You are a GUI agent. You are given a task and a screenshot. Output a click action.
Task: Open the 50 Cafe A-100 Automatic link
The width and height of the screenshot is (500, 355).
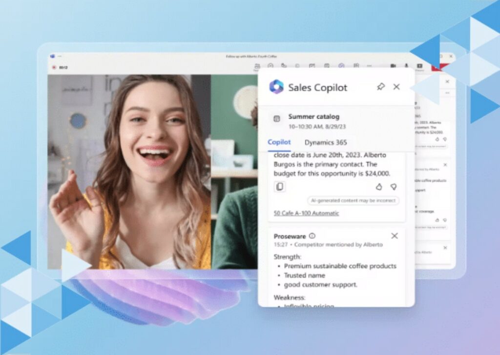(306, 213)
